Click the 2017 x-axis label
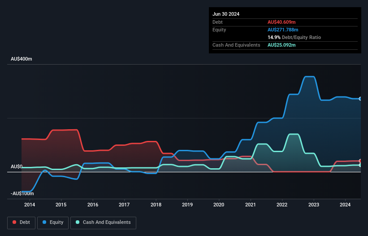Image resolution: width=368 pixels, height=236 pixels. 124,205
